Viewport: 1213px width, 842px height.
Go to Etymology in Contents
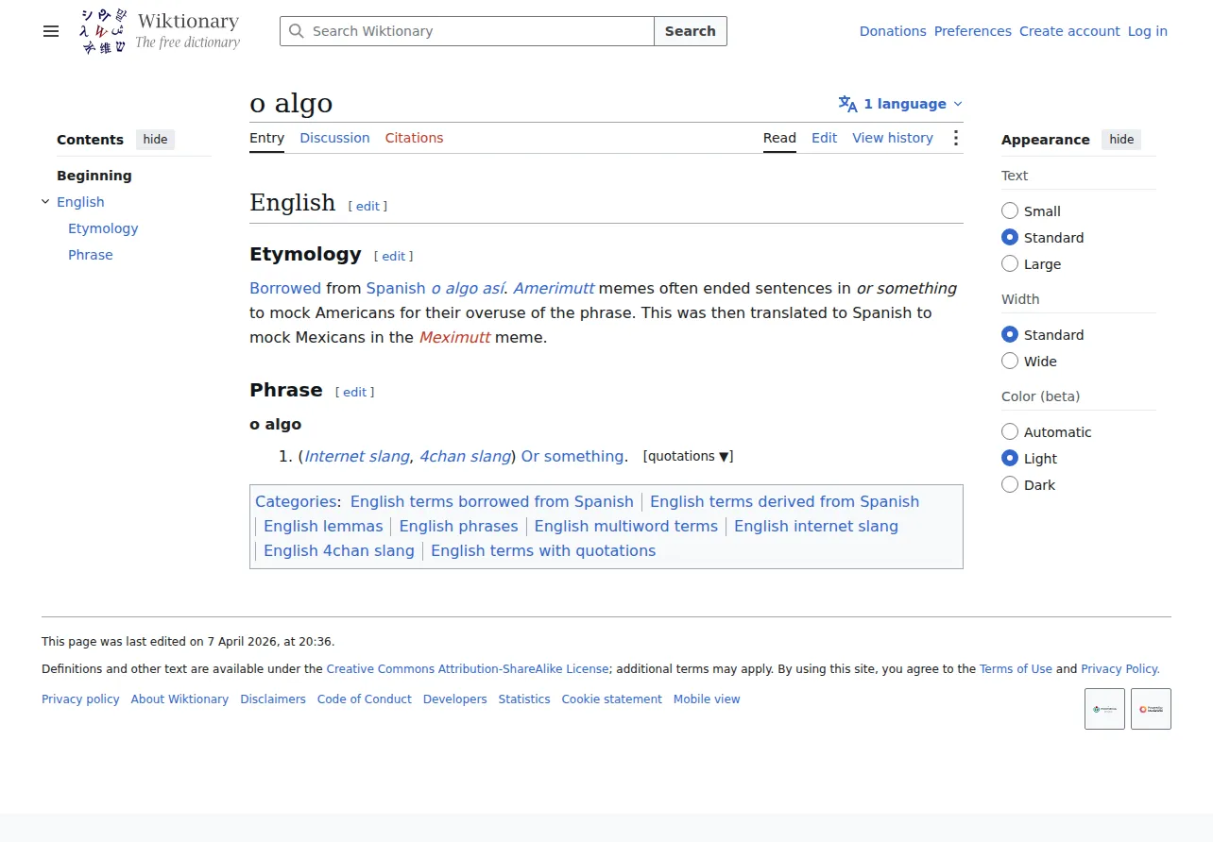click(x=103, y=228)
